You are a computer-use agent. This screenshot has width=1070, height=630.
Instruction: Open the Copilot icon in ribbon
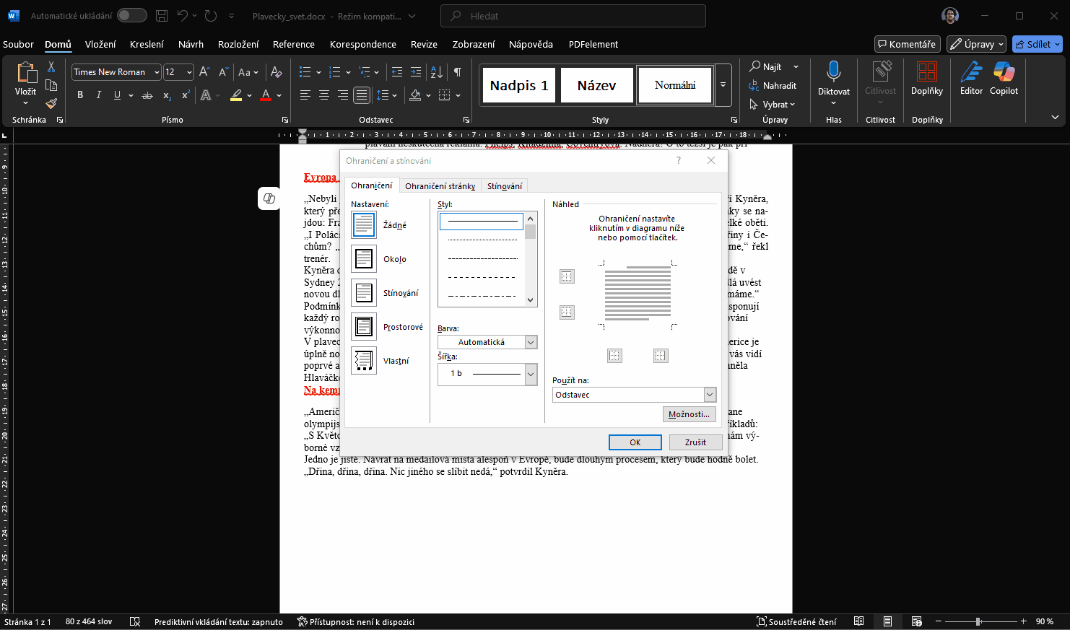point(1004,72)
